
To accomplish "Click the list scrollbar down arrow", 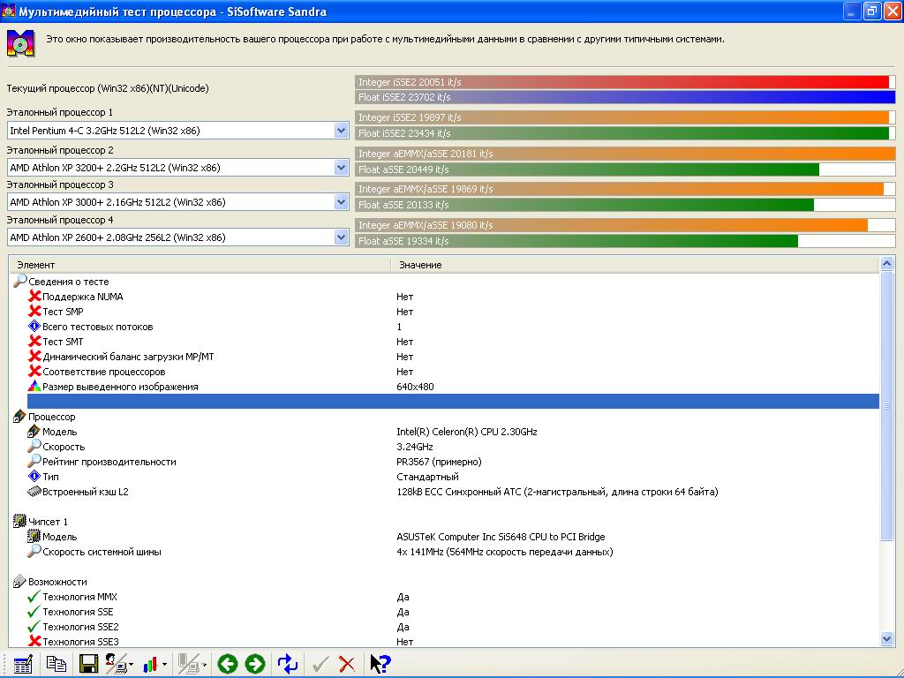I will [x=886, y=639].
